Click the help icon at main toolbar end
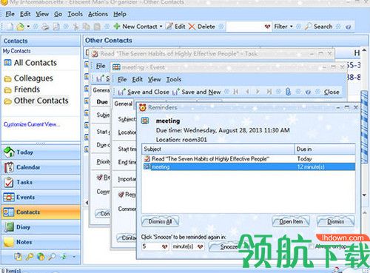This screenshot has height=273, width=370. (x=348, y=27)
